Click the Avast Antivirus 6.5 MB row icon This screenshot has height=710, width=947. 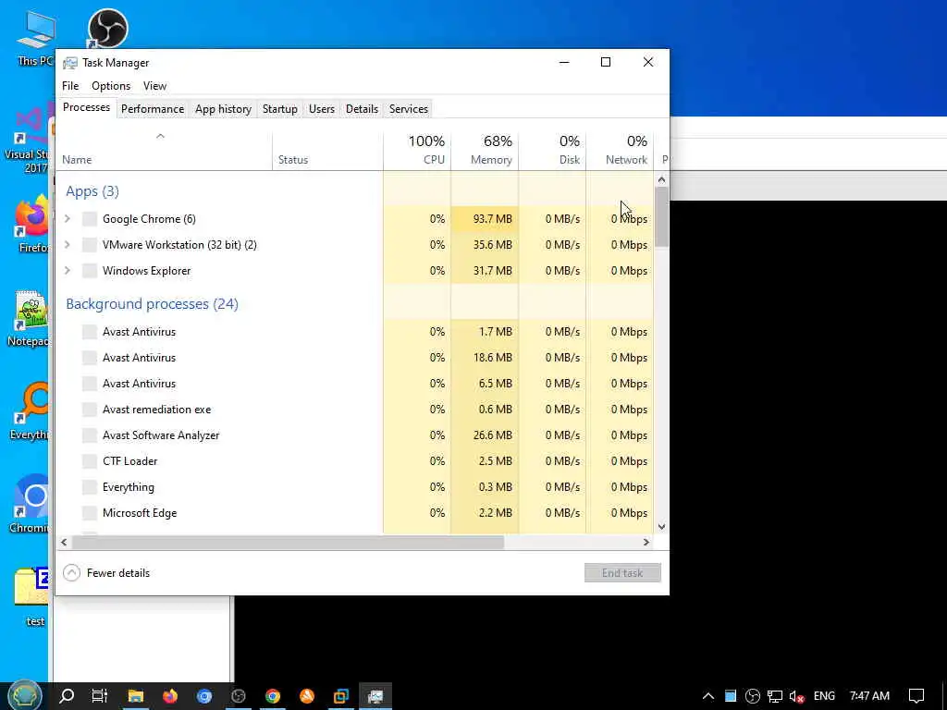[90, 384]
